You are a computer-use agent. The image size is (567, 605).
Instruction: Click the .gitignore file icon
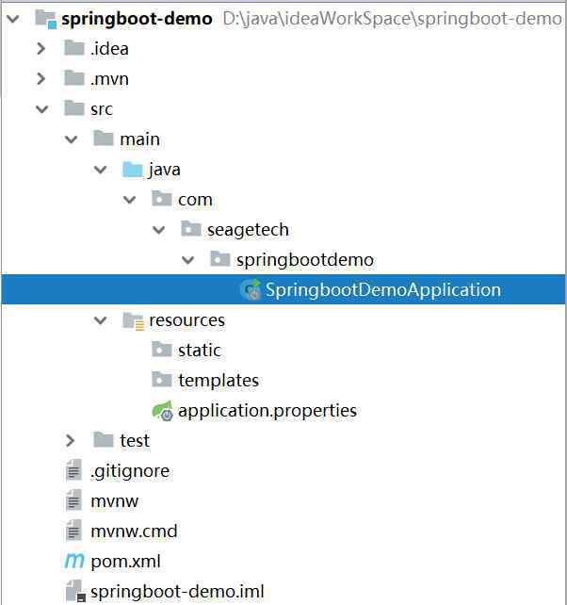[x=73, y=470]
